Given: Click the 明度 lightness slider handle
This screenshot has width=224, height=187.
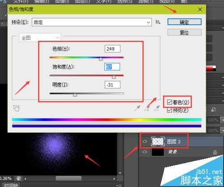Looking at the screenshot, I should [75, 95].
